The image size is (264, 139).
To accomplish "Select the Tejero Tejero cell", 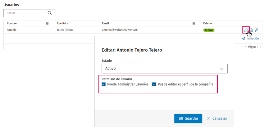I will pyautogui.click(x=65, y=30).
